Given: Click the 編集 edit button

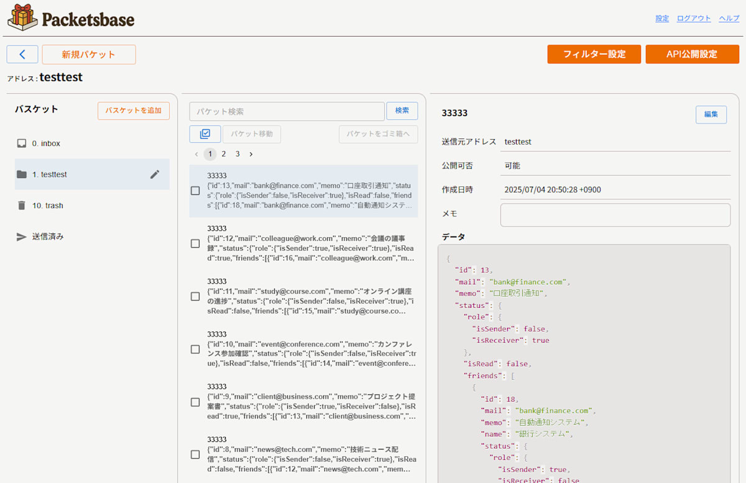Looking at the screenshot, I should click(x=711, y=114).
